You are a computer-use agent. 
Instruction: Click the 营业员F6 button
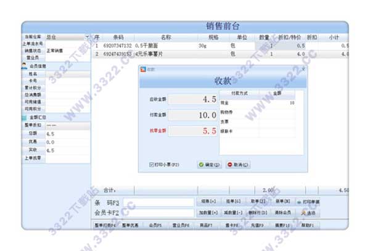click(181, 226)
